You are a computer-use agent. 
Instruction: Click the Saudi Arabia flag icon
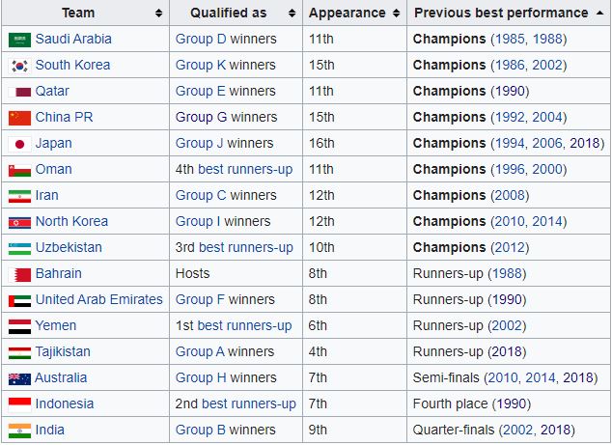(19, 40)
